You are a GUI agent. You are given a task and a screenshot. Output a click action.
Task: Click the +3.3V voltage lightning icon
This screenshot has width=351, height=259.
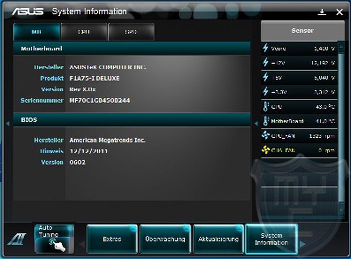point(265,92)
